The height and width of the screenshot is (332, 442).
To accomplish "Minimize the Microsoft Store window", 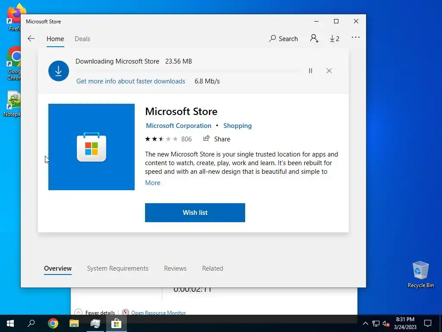I will click(x=316, y=22).
